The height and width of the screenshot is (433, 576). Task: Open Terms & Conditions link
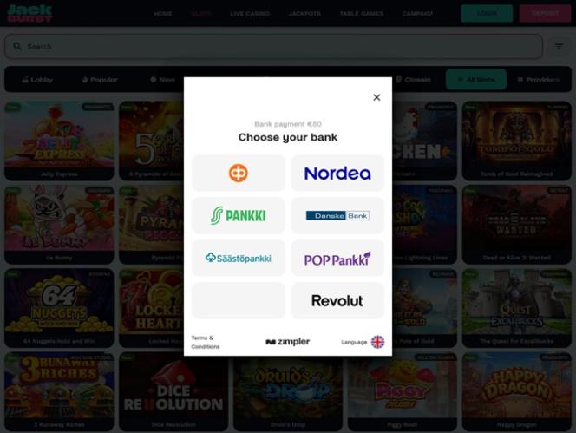coord(206,342)
